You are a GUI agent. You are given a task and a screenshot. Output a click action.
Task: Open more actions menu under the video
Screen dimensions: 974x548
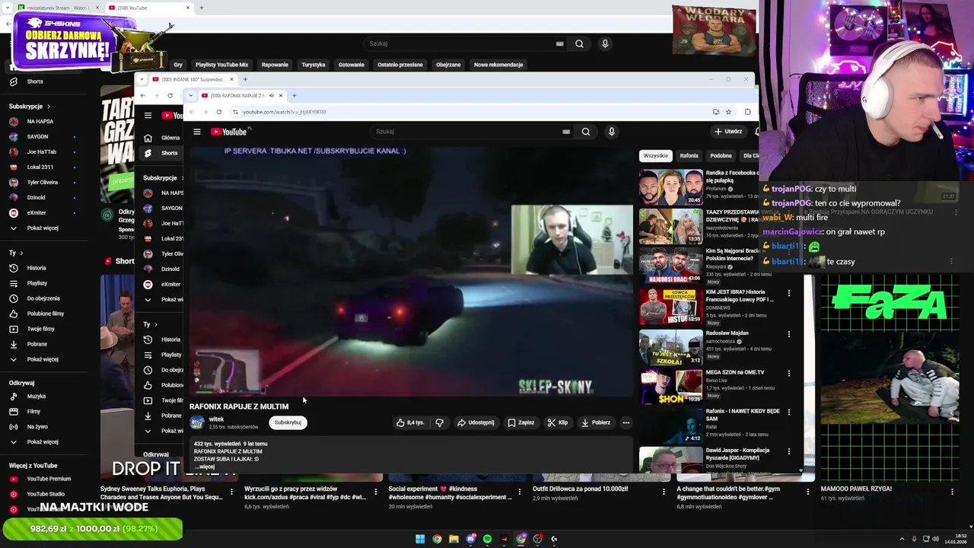click(x=625, y=422)
